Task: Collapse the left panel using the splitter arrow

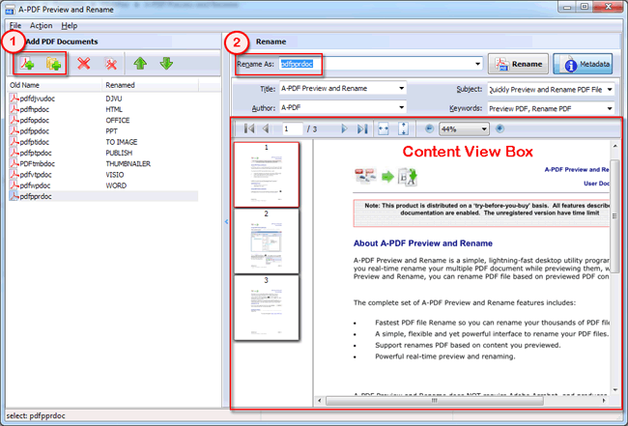Action: coord(226,221)
